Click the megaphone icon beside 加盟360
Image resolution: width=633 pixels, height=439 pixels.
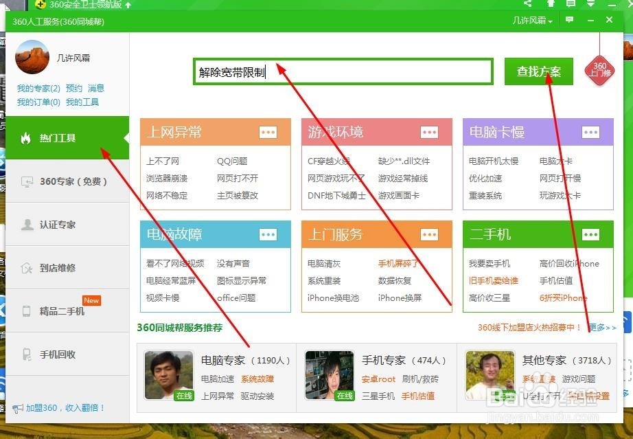tap(18, 409)
